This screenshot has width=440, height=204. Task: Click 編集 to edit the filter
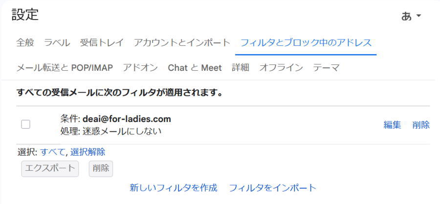point(392,125)
